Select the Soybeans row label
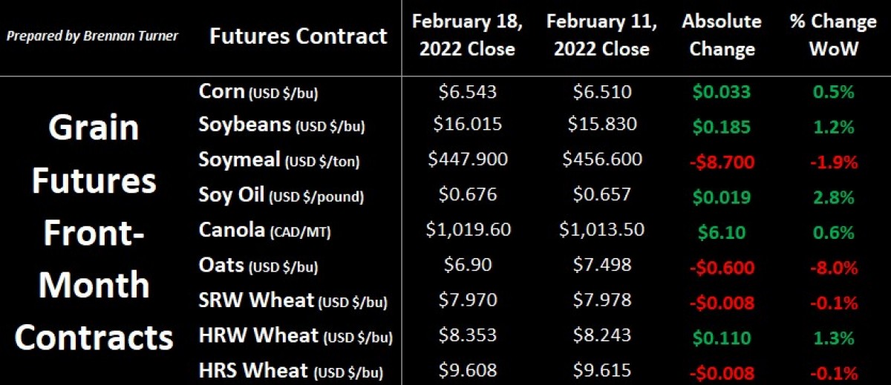The image size is (891, 385). (x=281, y=125)
